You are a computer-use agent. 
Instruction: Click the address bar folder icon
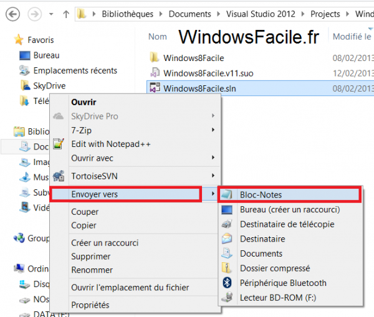82,14
